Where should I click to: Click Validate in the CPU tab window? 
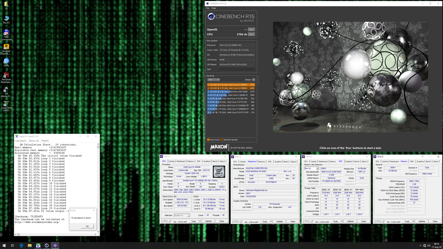click(x=208, y=221)
